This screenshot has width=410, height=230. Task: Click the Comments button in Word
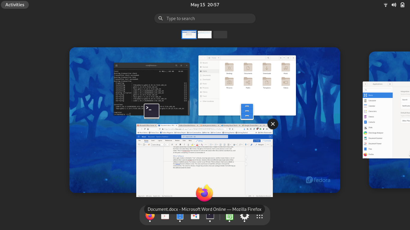point(267,140)
